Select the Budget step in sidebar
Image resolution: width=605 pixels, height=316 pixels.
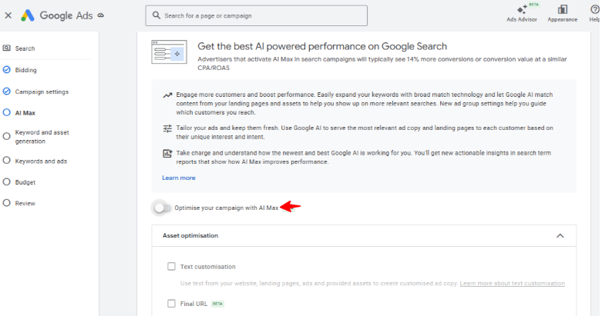(x=25, y=182)
